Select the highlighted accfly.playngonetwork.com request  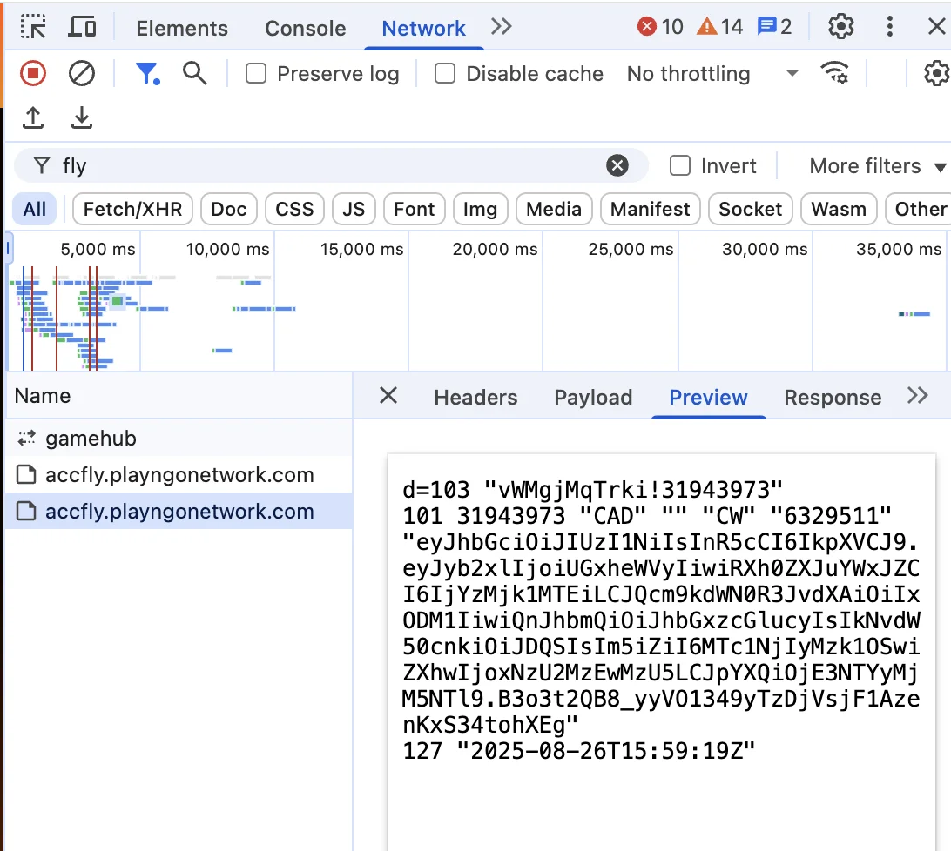pyautogui.click(x=179, y=511)
